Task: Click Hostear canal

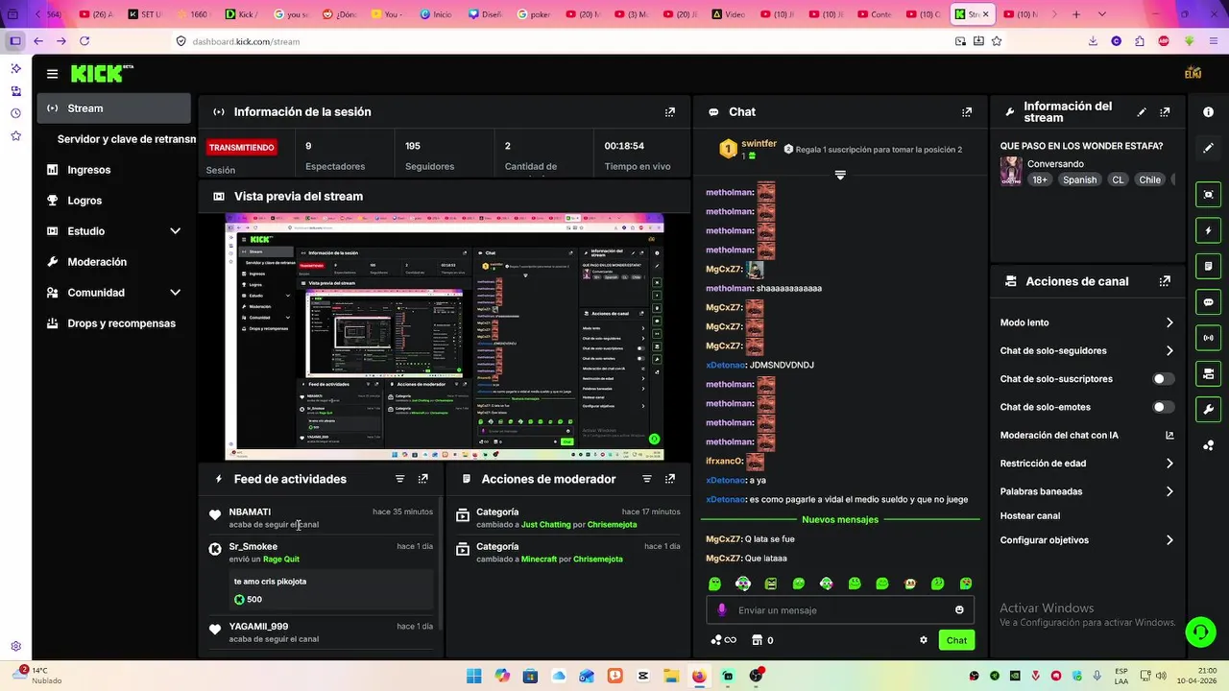Action: pyautogui.click(x=1030, y=515)
